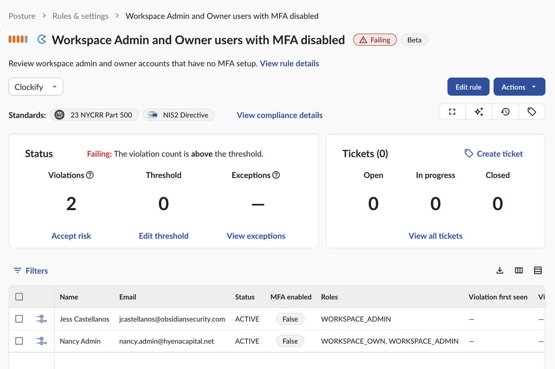The height and width of the screenshot is (369, 555).
Task: Click nancy.admin@hyenacapital.net email cell
Action: click(167, 341)
